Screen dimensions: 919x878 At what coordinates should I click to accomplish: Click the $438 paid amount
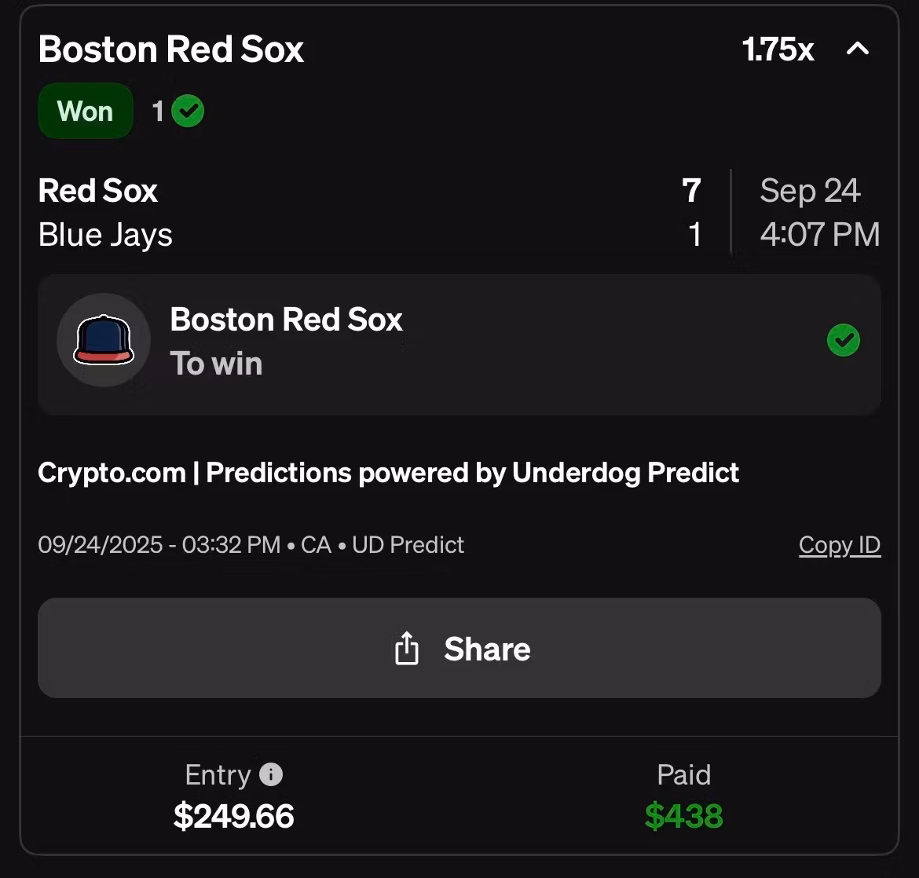683,816
